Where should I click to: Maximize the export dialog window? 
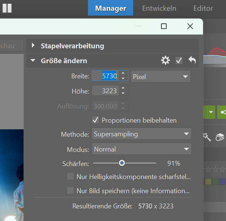coord(164,26)
